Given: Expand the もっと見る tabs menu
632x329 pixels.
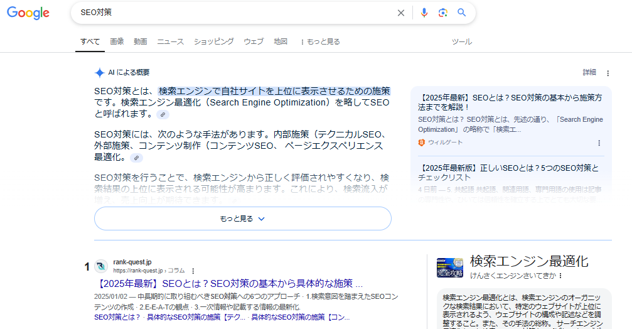Looking at the screenshot, I should tap(320, 41).
